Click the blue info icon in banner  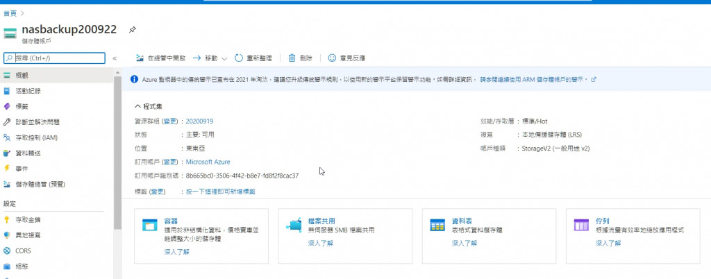(x=134, y=79)
